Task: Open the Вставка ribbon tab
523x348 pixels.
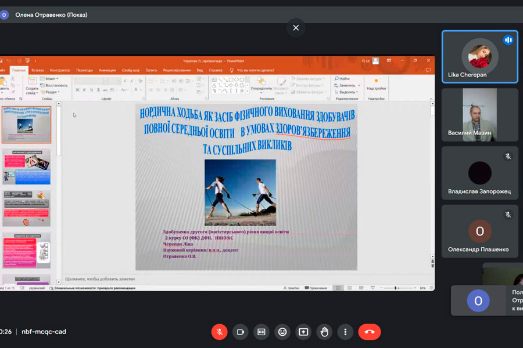Action: point(38,70)
